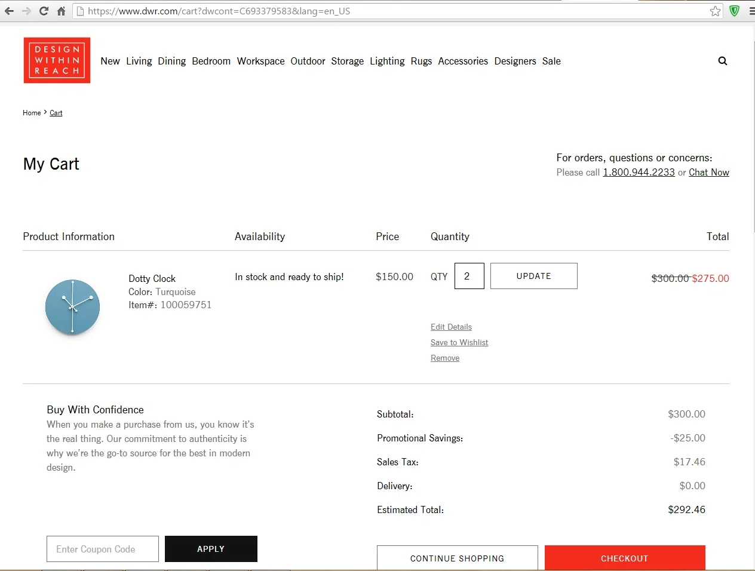The height and width of the screenshot is (571, 755).
Task: Reload the page with the refresh icon
Action: [x=44, y=11]
